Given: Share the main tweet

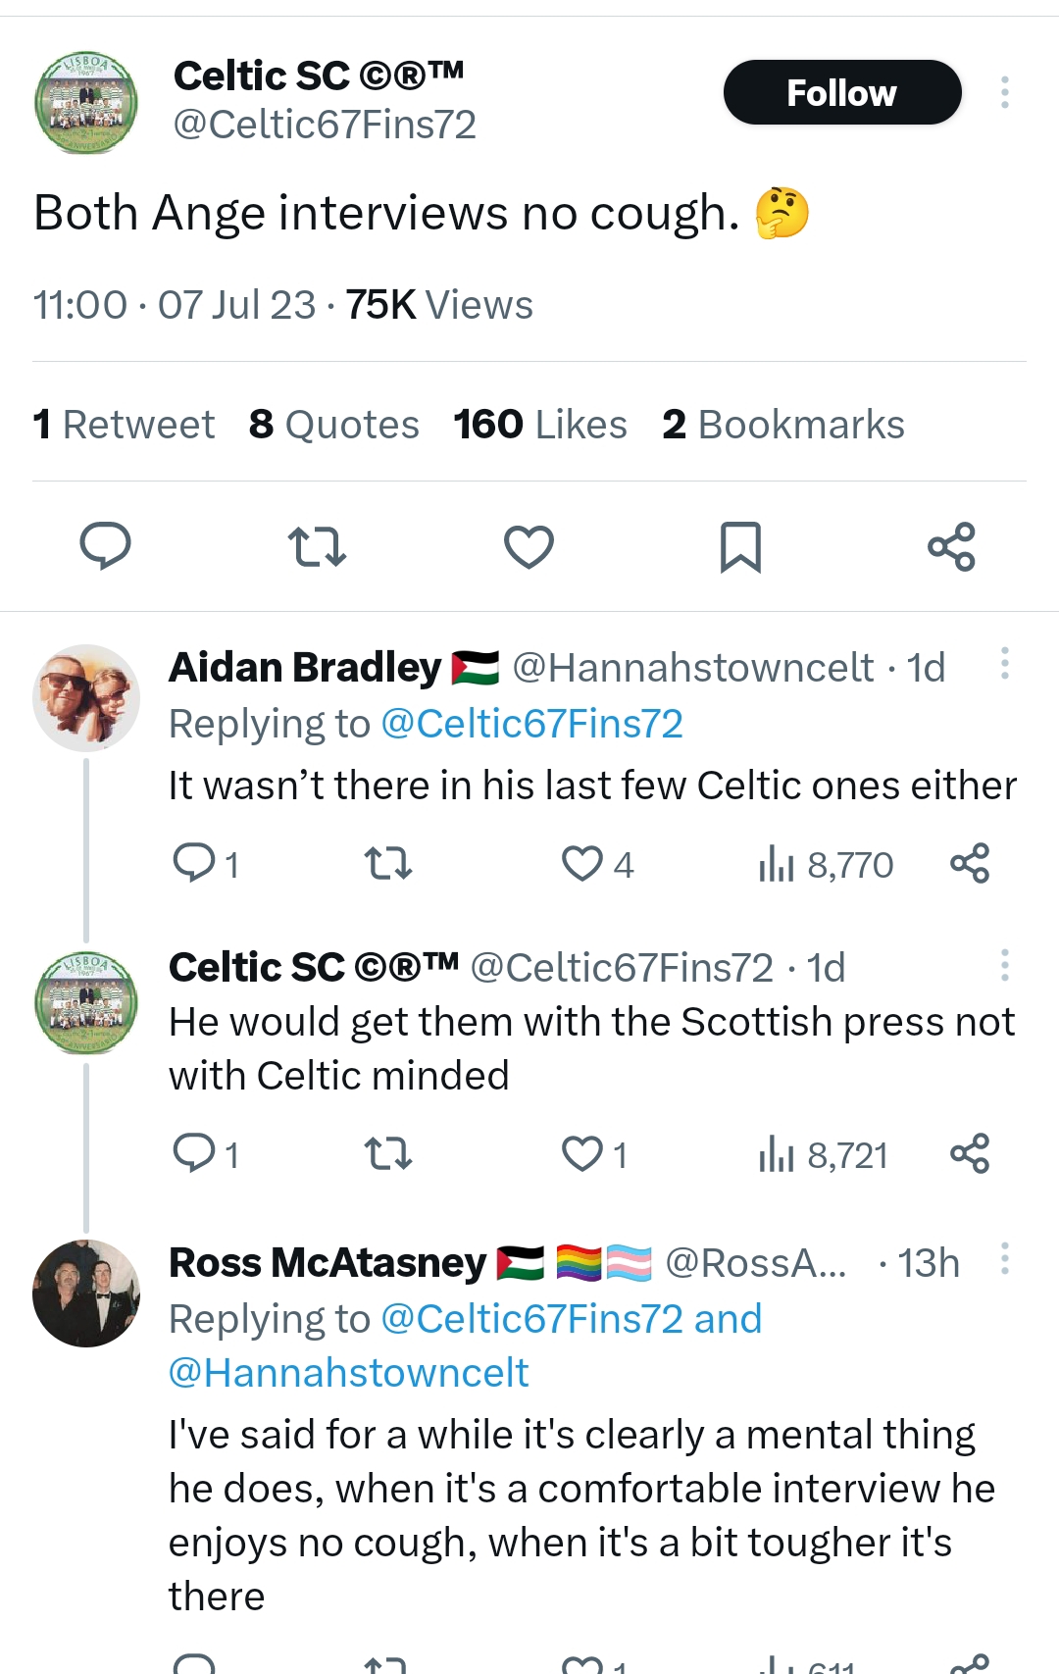Looking at the screenshot, I should coord(951,546).
